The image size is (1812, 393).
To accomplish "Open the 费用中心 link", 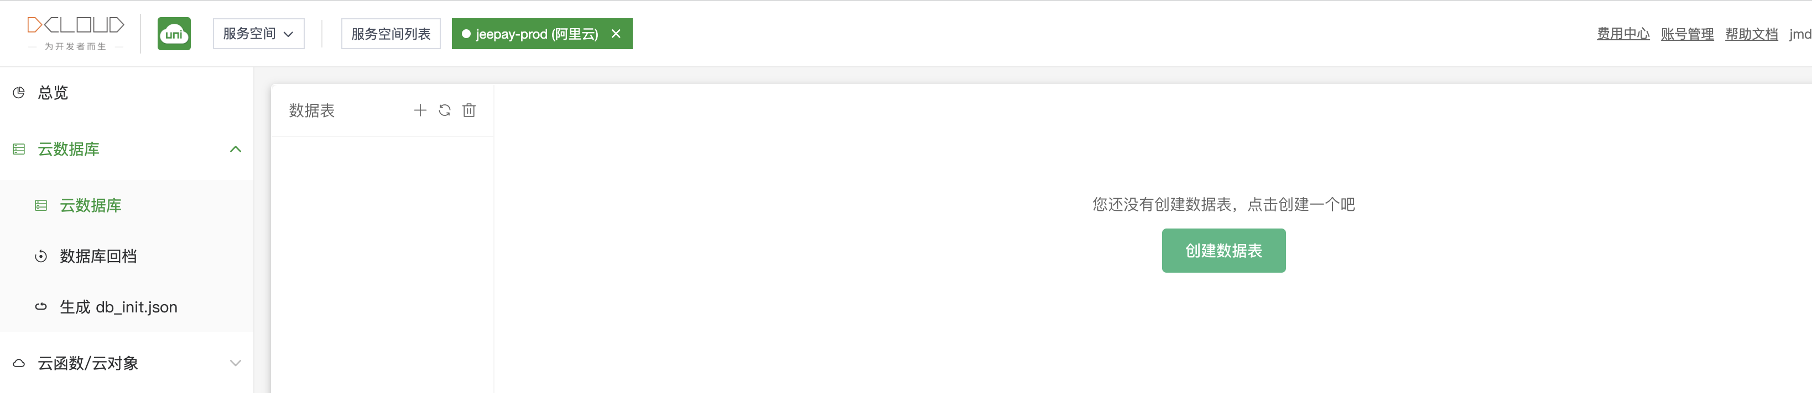I will pos(1623,34).
